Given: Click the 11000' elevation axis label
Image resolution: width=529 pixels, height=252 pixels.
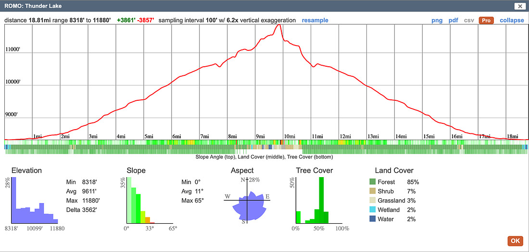Looking at the screenshot, I should [x=13, y=49].
